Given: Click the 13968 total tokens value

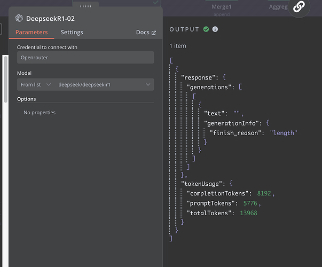Looking at the screenshot, I should click(248, 213).
